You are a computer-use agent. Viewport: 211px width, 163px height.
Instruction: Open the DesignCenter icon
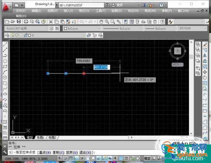pos(131,22)
